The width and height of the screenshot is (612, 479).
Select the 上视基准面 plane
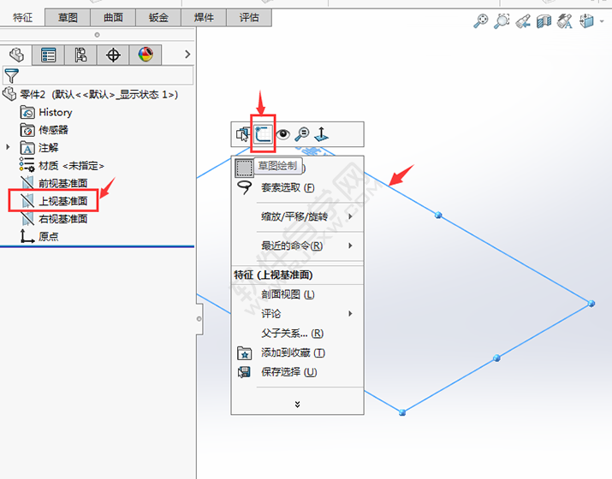(x=54, y=201)
